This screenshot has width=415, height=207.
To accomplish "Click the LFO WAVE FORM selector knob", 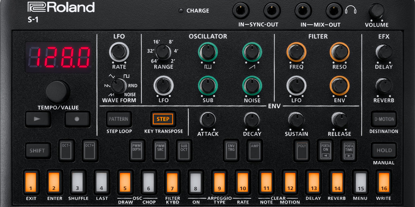I will [119, 85].
